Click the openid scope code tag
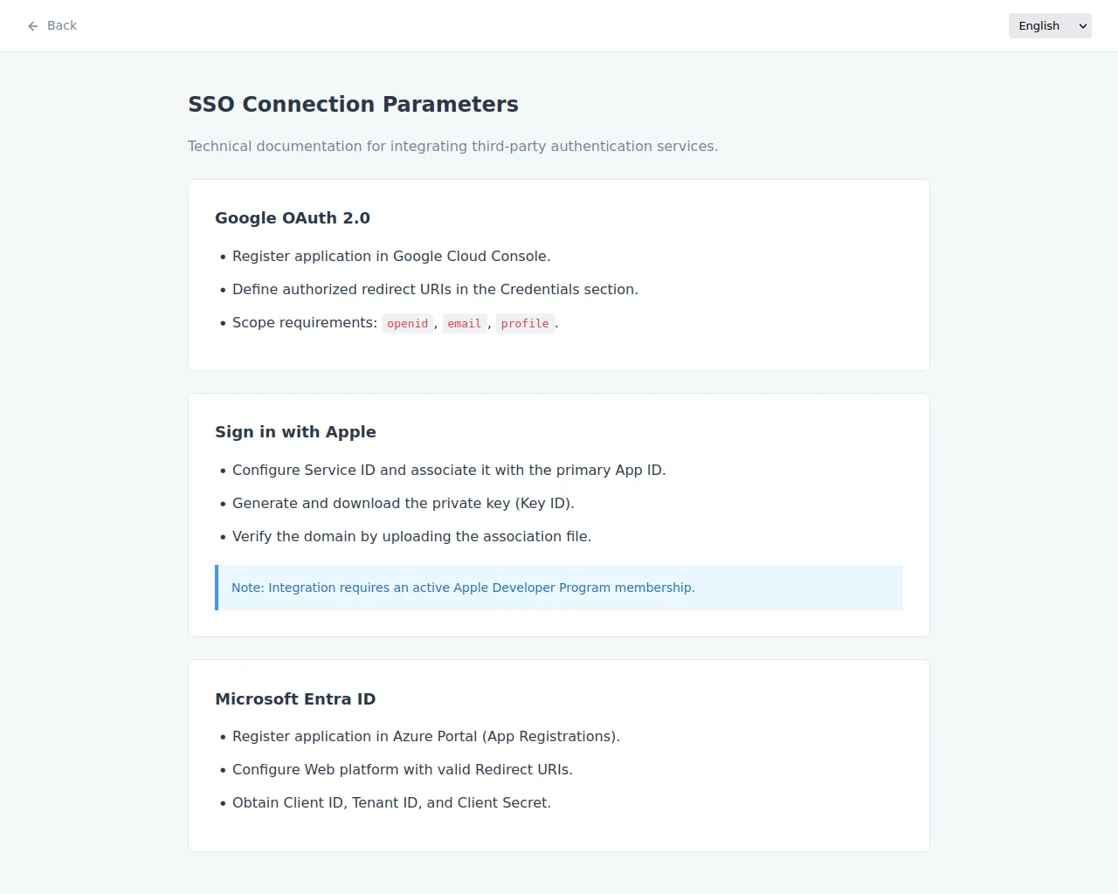Image resolution: width=1118 pixels, height=894 pixels. pos(408,324)
